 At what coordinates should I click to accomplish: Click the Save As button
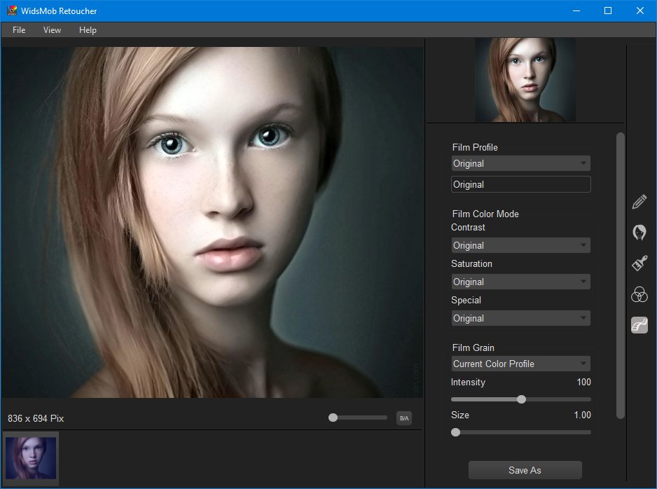click(525, 470)
